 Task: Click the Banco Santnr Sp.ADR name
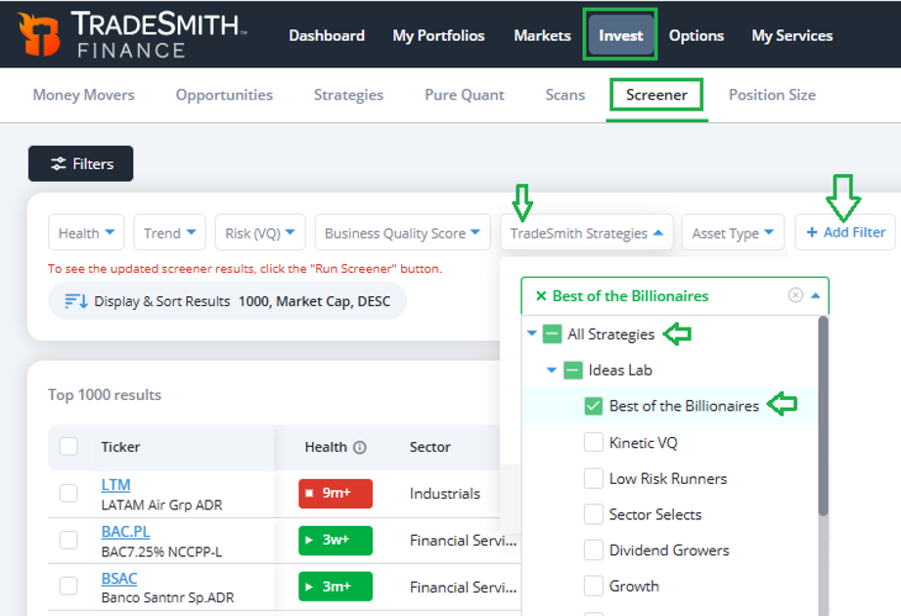167,597
